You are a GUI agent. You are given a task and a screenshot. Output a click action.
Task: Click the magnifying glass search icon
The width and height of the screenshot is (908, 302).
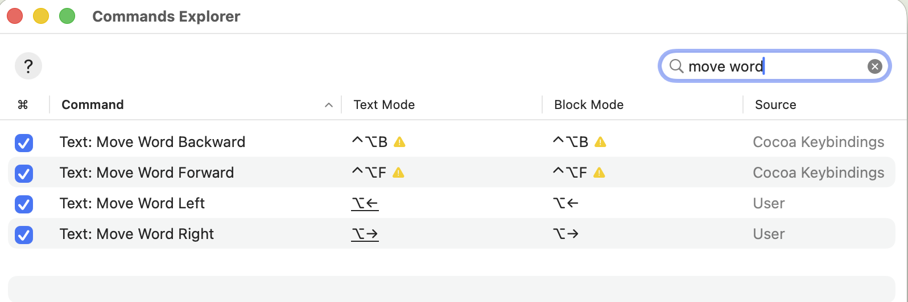tap(676, 66)
